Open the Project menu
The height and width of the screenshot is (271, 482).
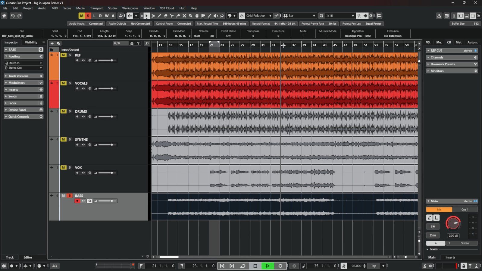pyautogui.click(x=28, y=8)
